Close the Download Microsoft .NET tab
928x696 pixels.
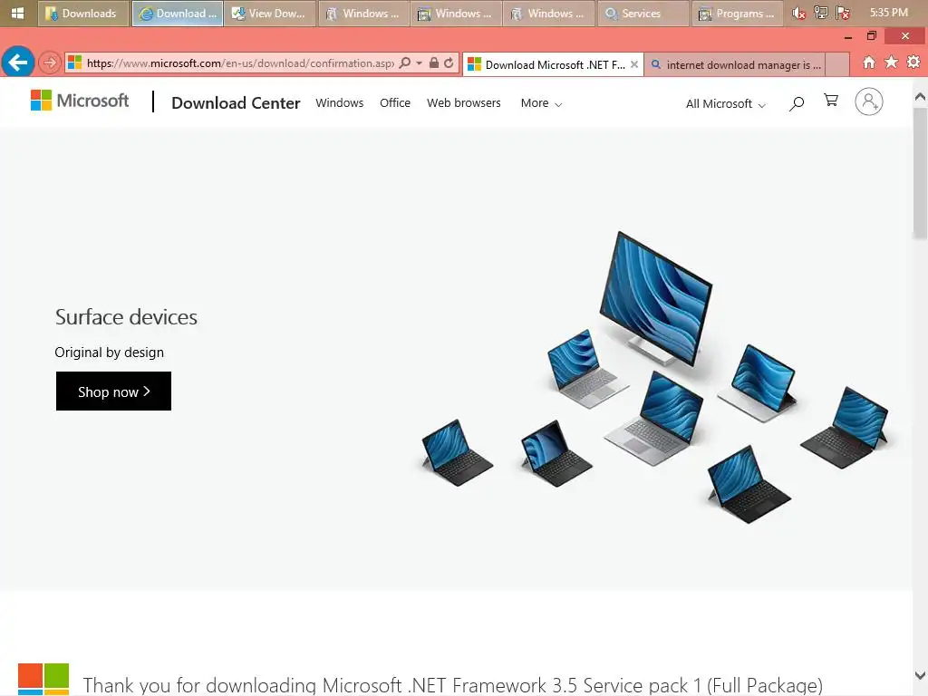[x=634, y=64]
